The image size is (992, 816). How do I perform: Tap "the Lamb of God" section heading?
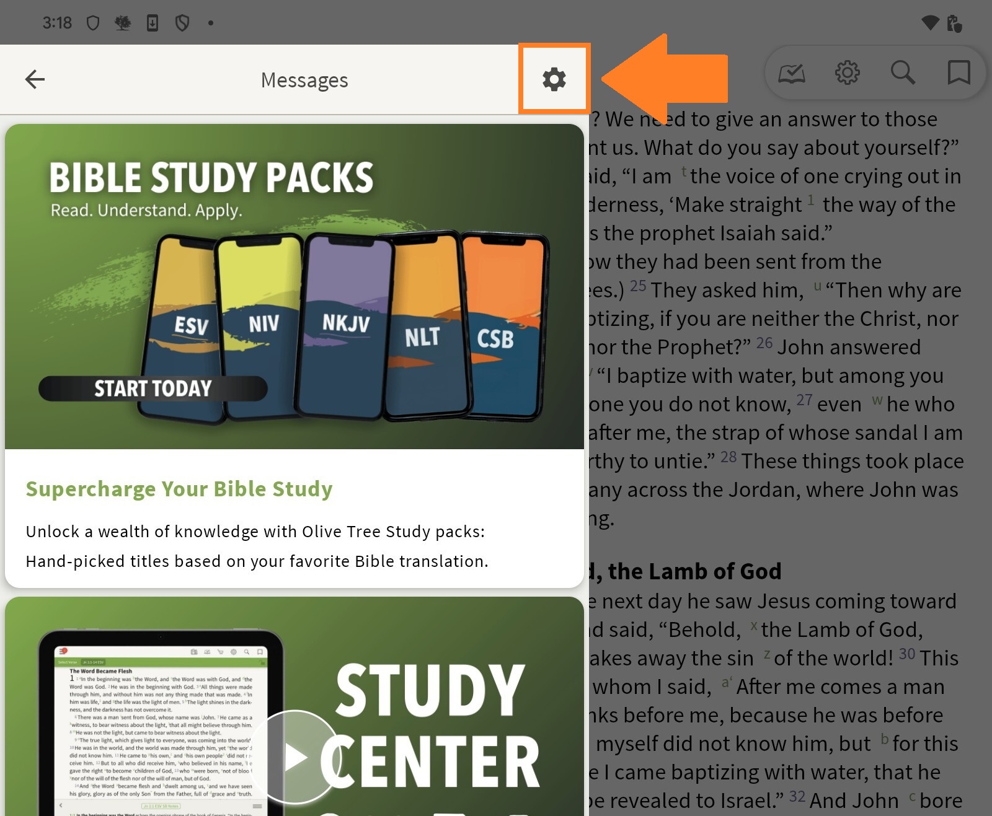pos(685,571)
